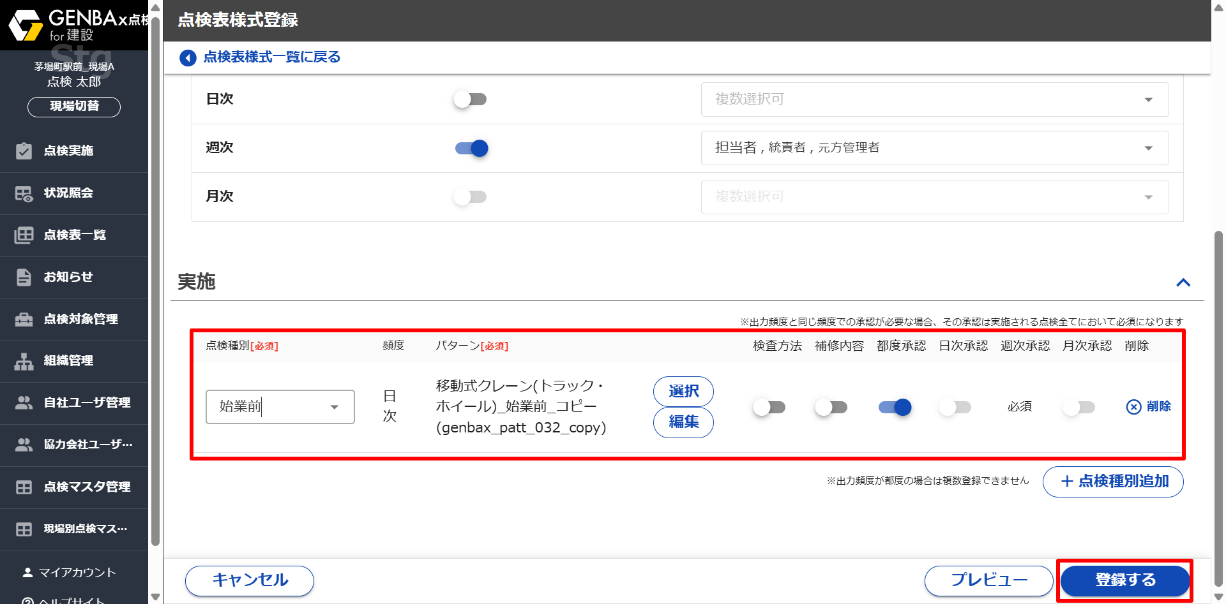Click the 現場切替 site switch button
Screen dimensions: 1226x604
[x=74, y=107]
